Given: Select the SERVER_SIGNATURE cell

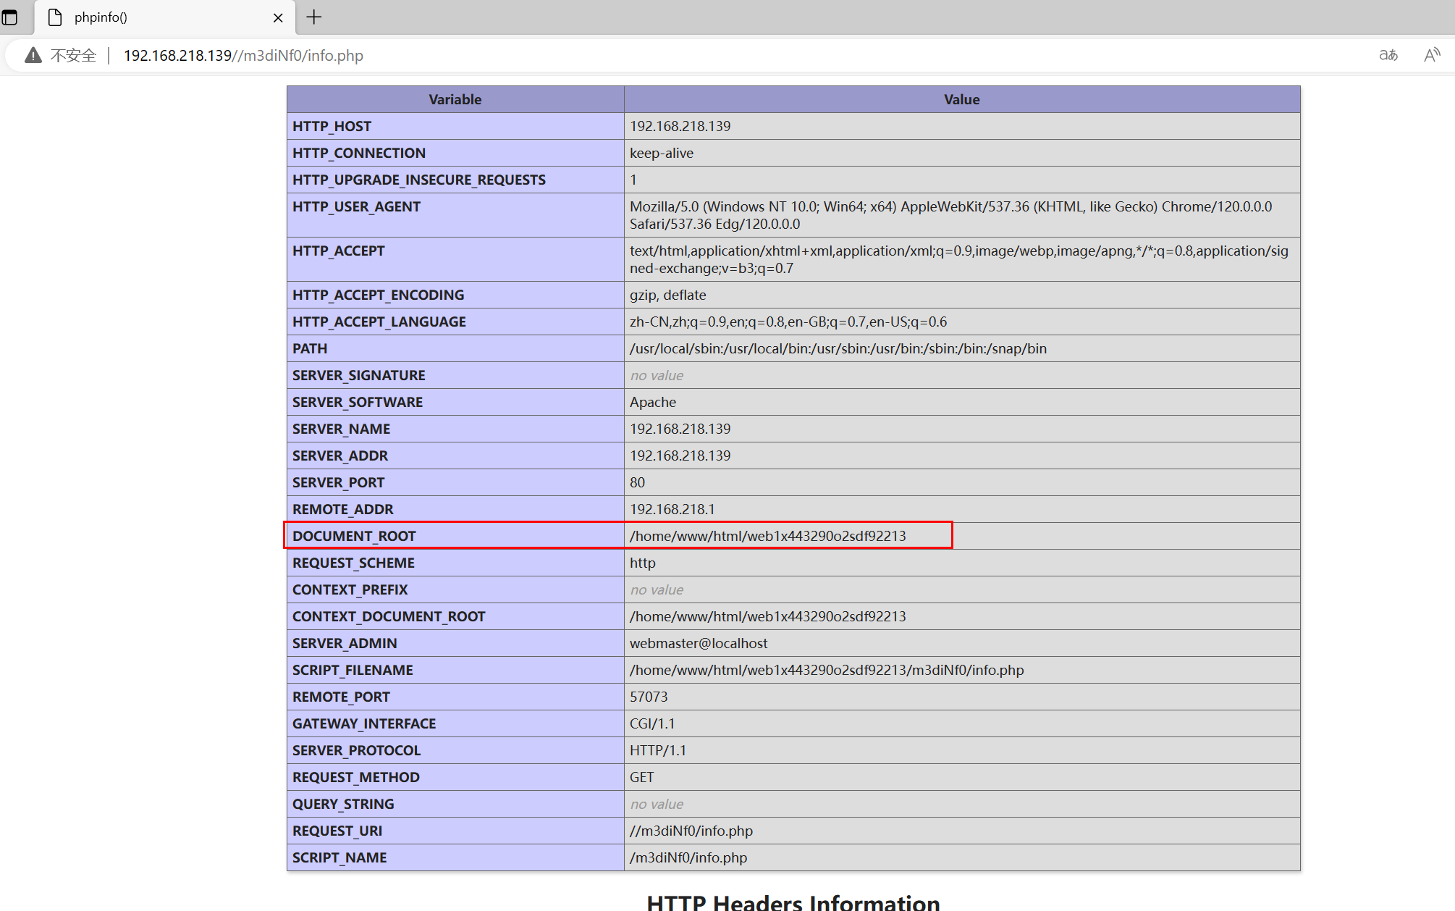Looking at the screenshot, I should point(455,375).
